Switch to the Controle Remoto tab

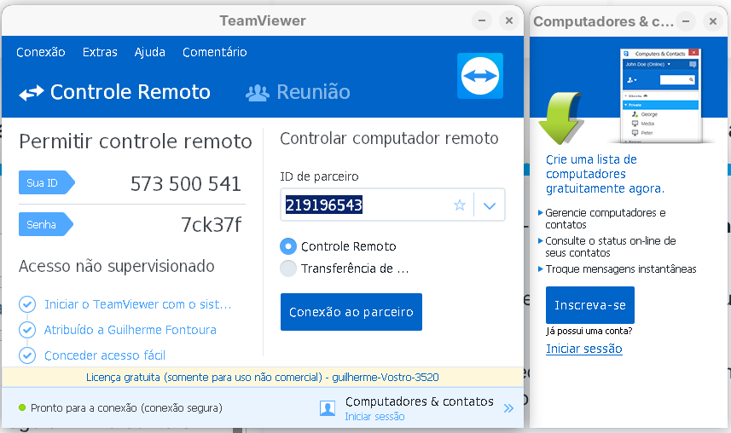(114, 92)
